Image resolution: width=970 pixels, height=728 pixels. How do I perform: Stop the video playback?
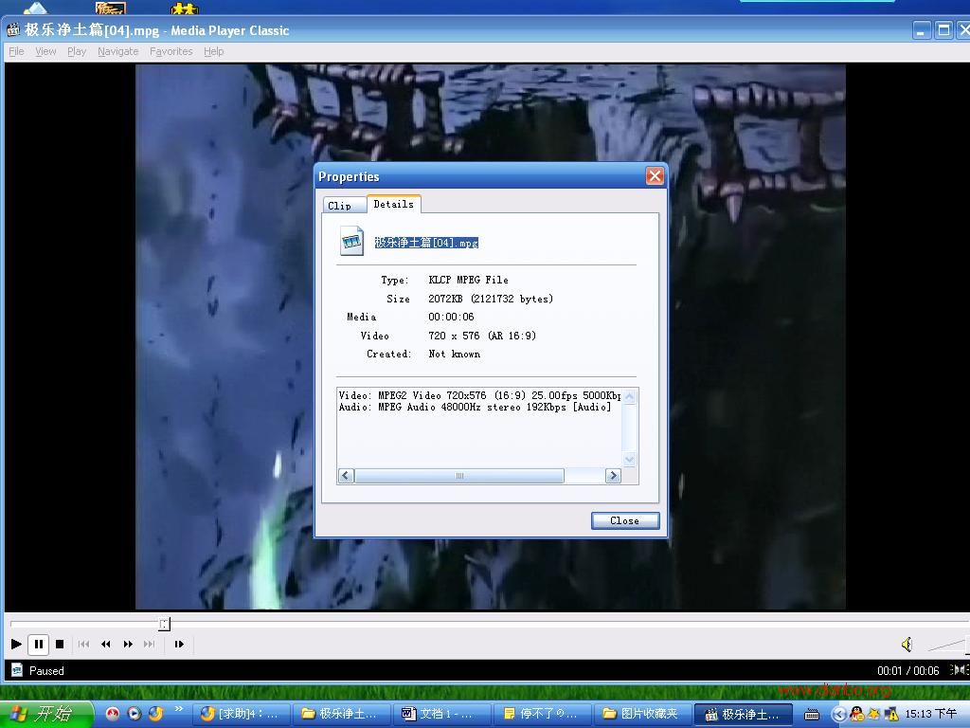(60, 644)
